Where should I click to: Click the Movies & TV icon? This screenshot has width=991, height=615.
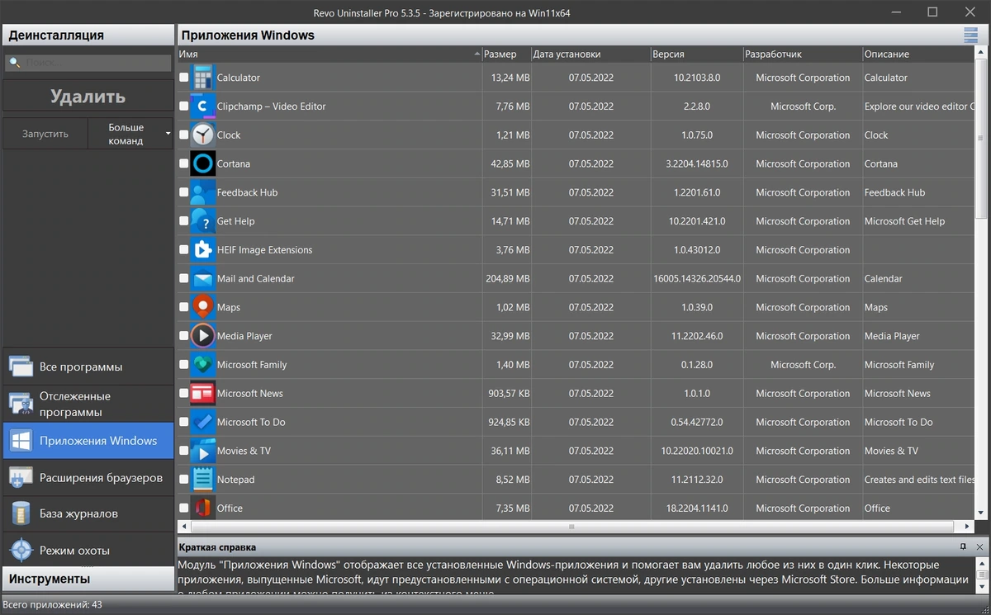202,451
